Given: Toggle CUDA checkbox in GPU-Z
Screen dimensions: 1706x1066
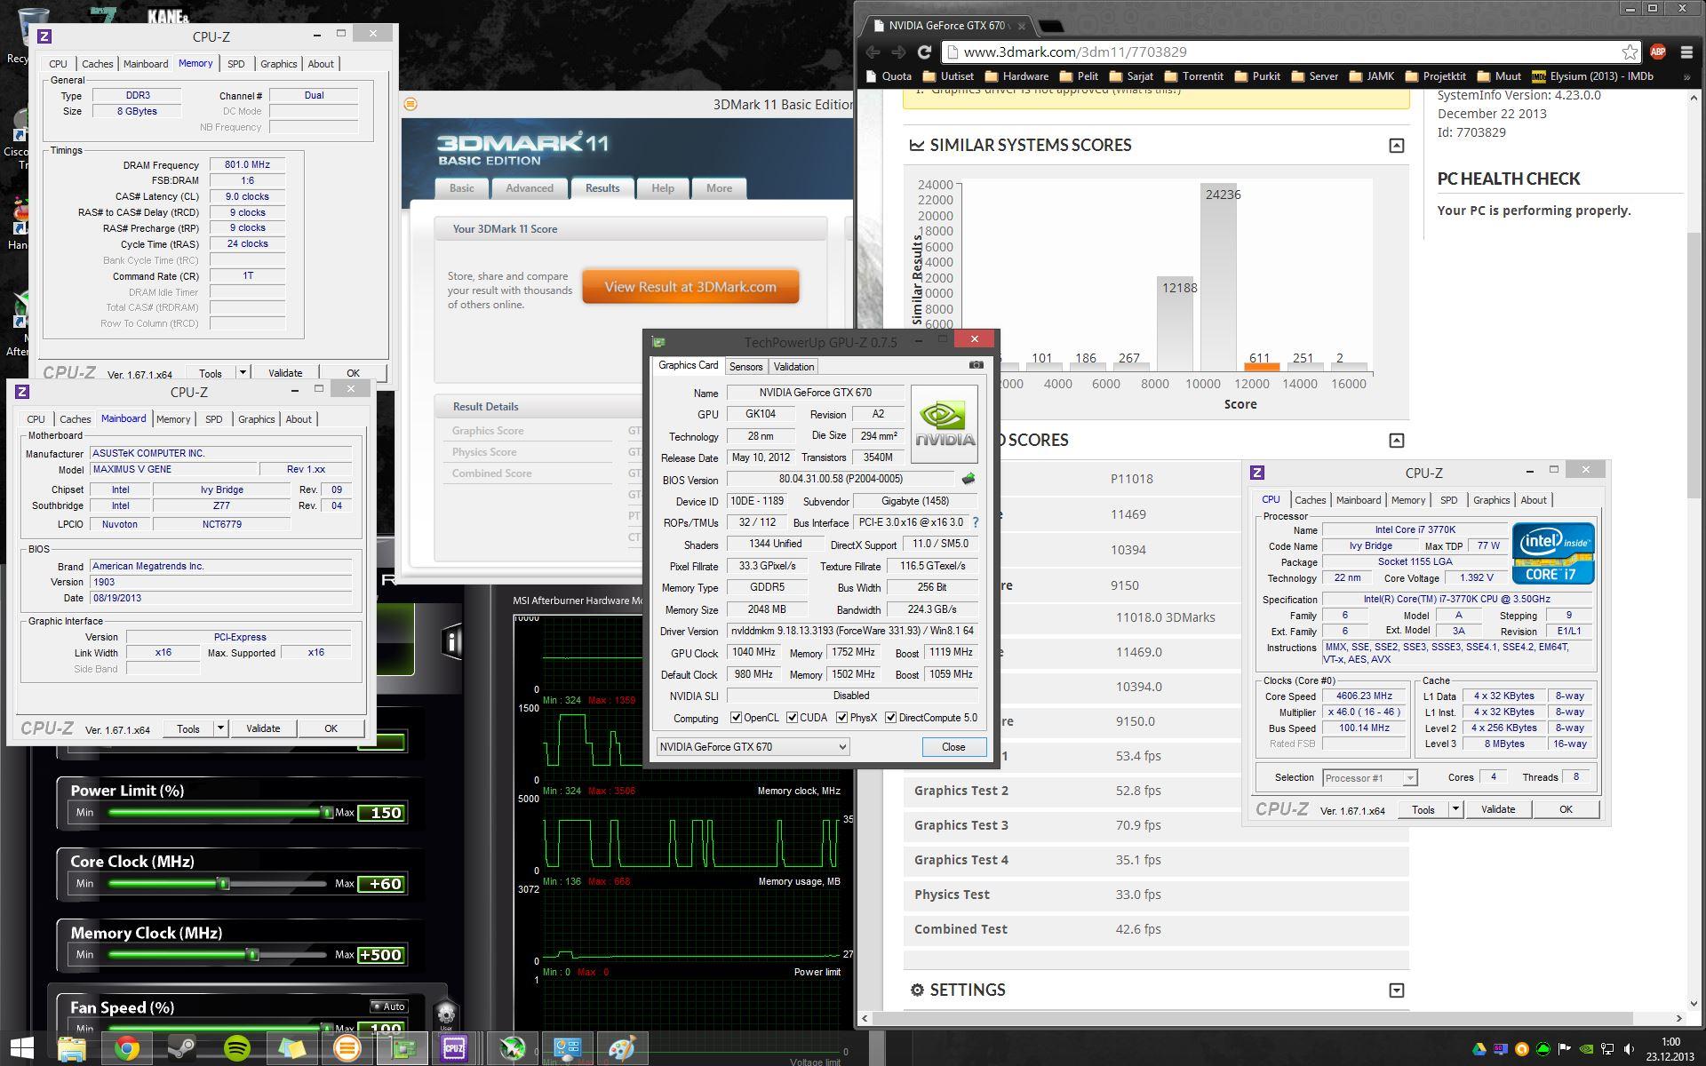Looking at the screenshot, I should tap(792, 718).
